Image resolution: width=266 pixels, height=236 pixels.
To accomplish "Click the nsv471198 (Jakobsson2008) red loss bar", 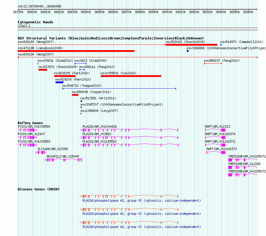I will [x=76, y=51].
